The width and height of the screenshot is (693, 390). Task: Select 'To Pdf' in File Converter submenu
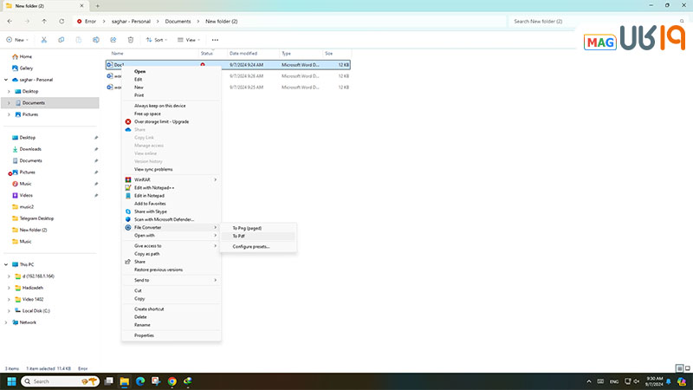point(239,236)
